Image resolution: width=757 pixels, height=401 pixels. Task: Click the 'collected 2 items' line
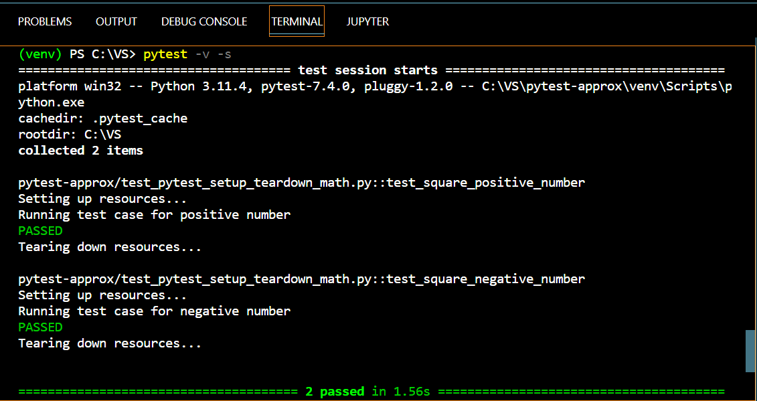80,150
